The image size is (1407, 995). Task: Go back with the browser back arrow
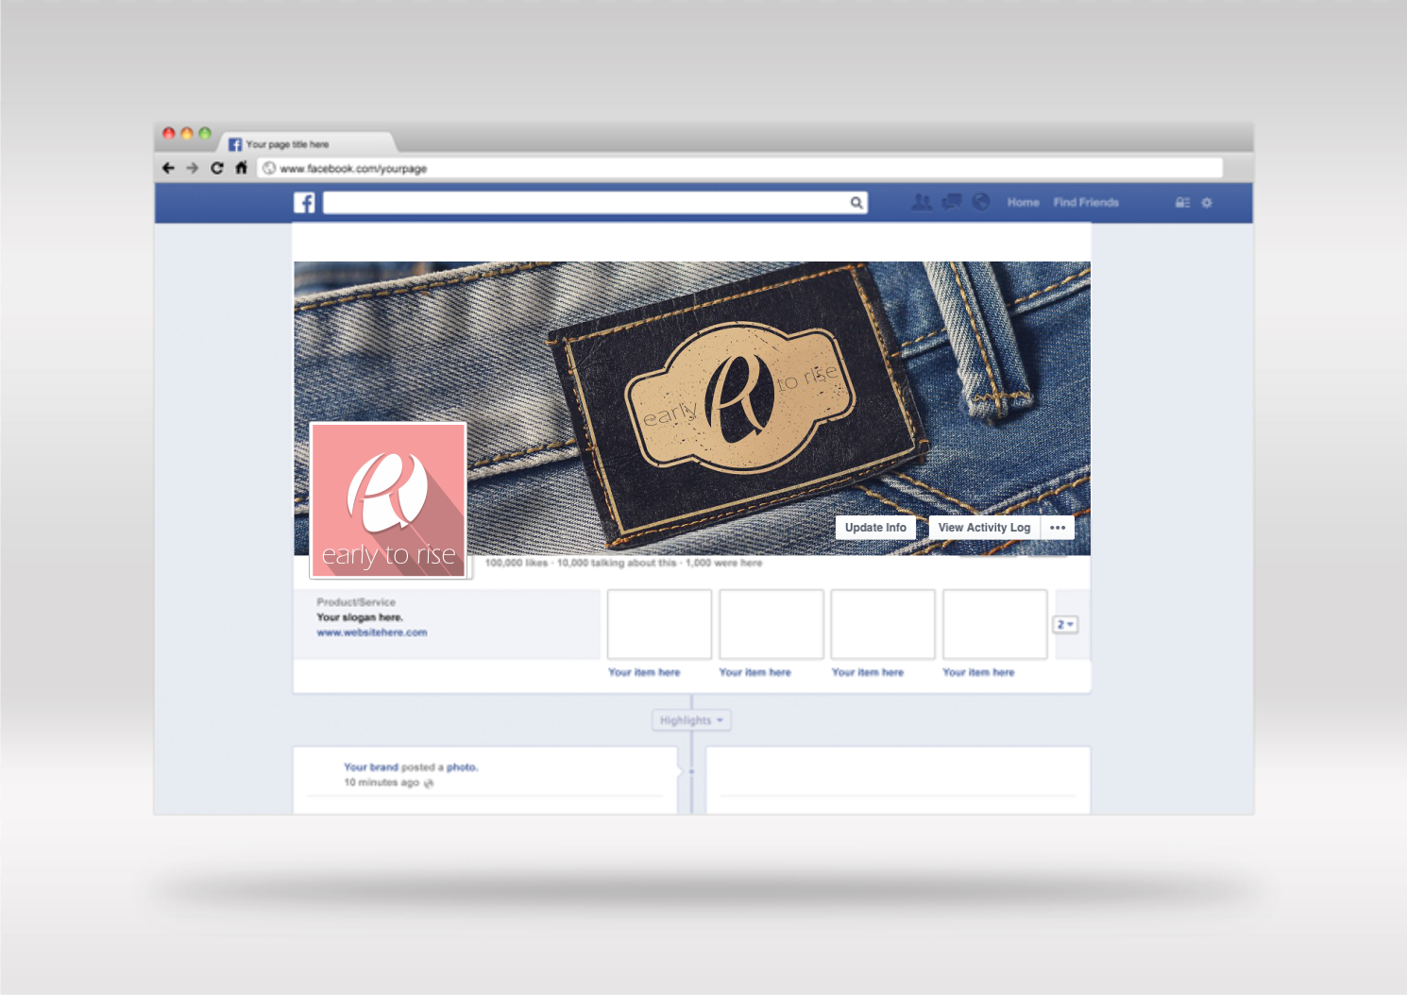tap(169, 168)
